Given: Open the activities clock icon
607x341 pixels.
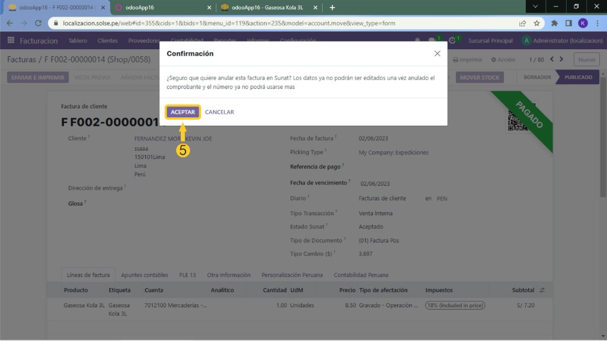Looking at the screenshot, I should click(452, 41).
